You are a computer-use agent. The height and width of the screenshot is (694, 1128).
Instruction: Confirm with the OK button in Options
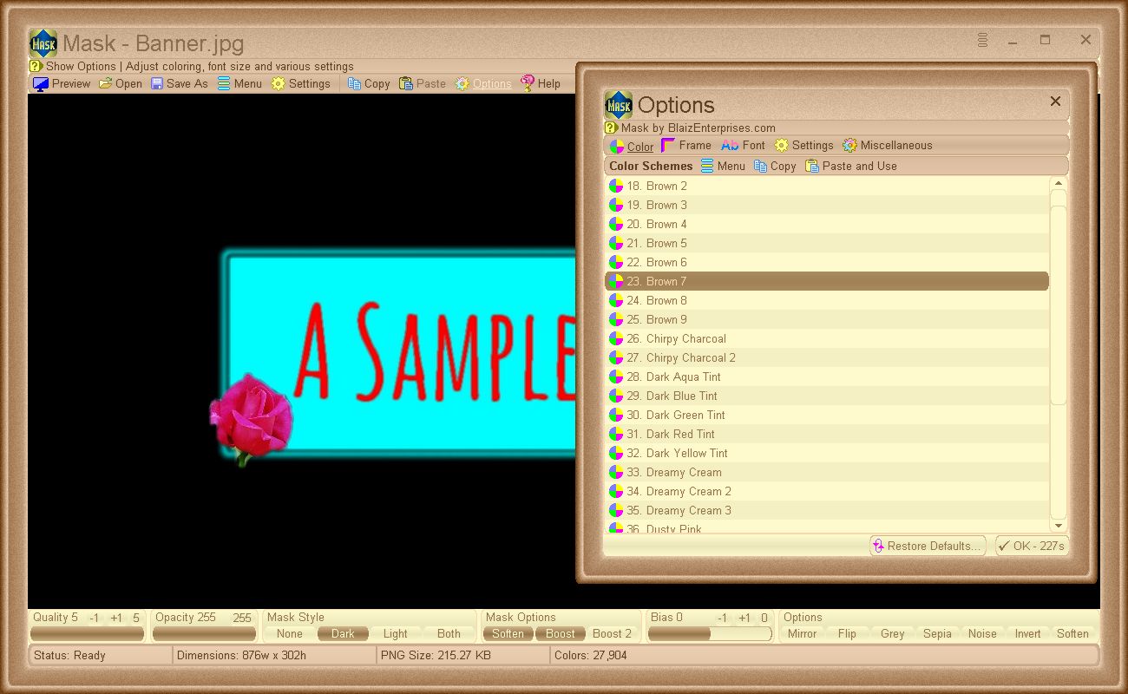tap(1032, 546)
